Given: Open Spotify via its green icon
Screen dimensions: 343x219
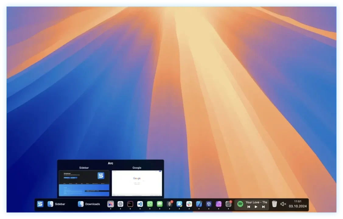Looking at the screenshot, I should [x=240, y=204].
